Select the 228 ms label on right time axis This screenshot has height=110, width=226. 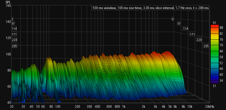tap(199, 40)
